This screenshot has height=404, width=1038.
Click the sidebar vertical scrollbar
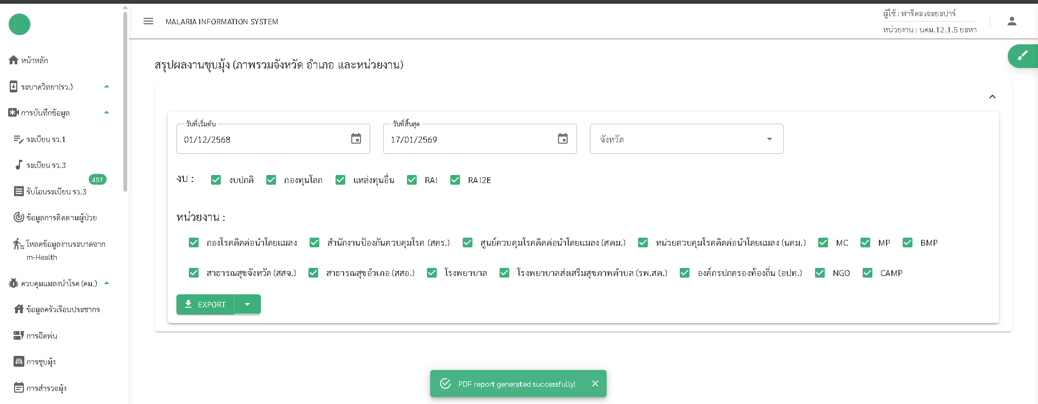point(126,103)
